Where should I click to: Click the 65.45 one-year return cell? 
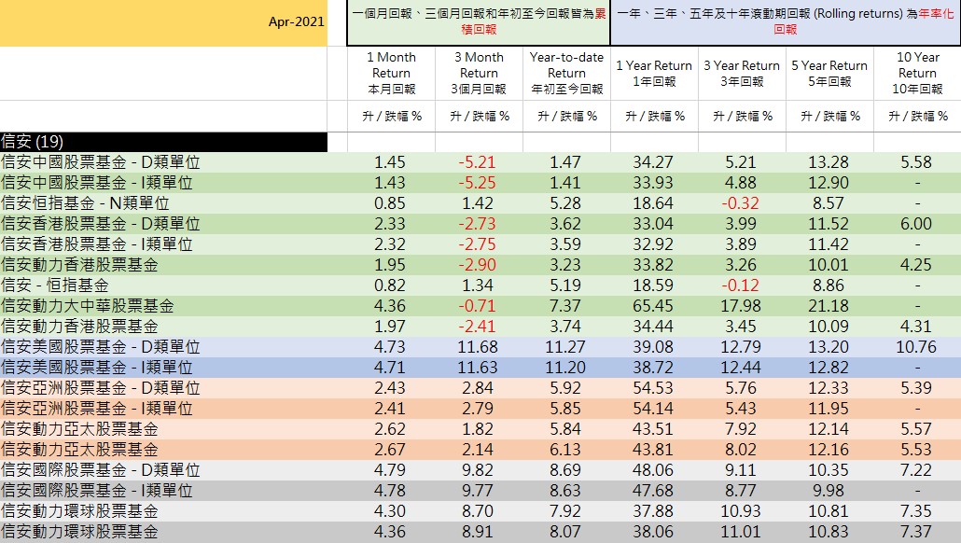pyautogui.click(x=653, y=306)
